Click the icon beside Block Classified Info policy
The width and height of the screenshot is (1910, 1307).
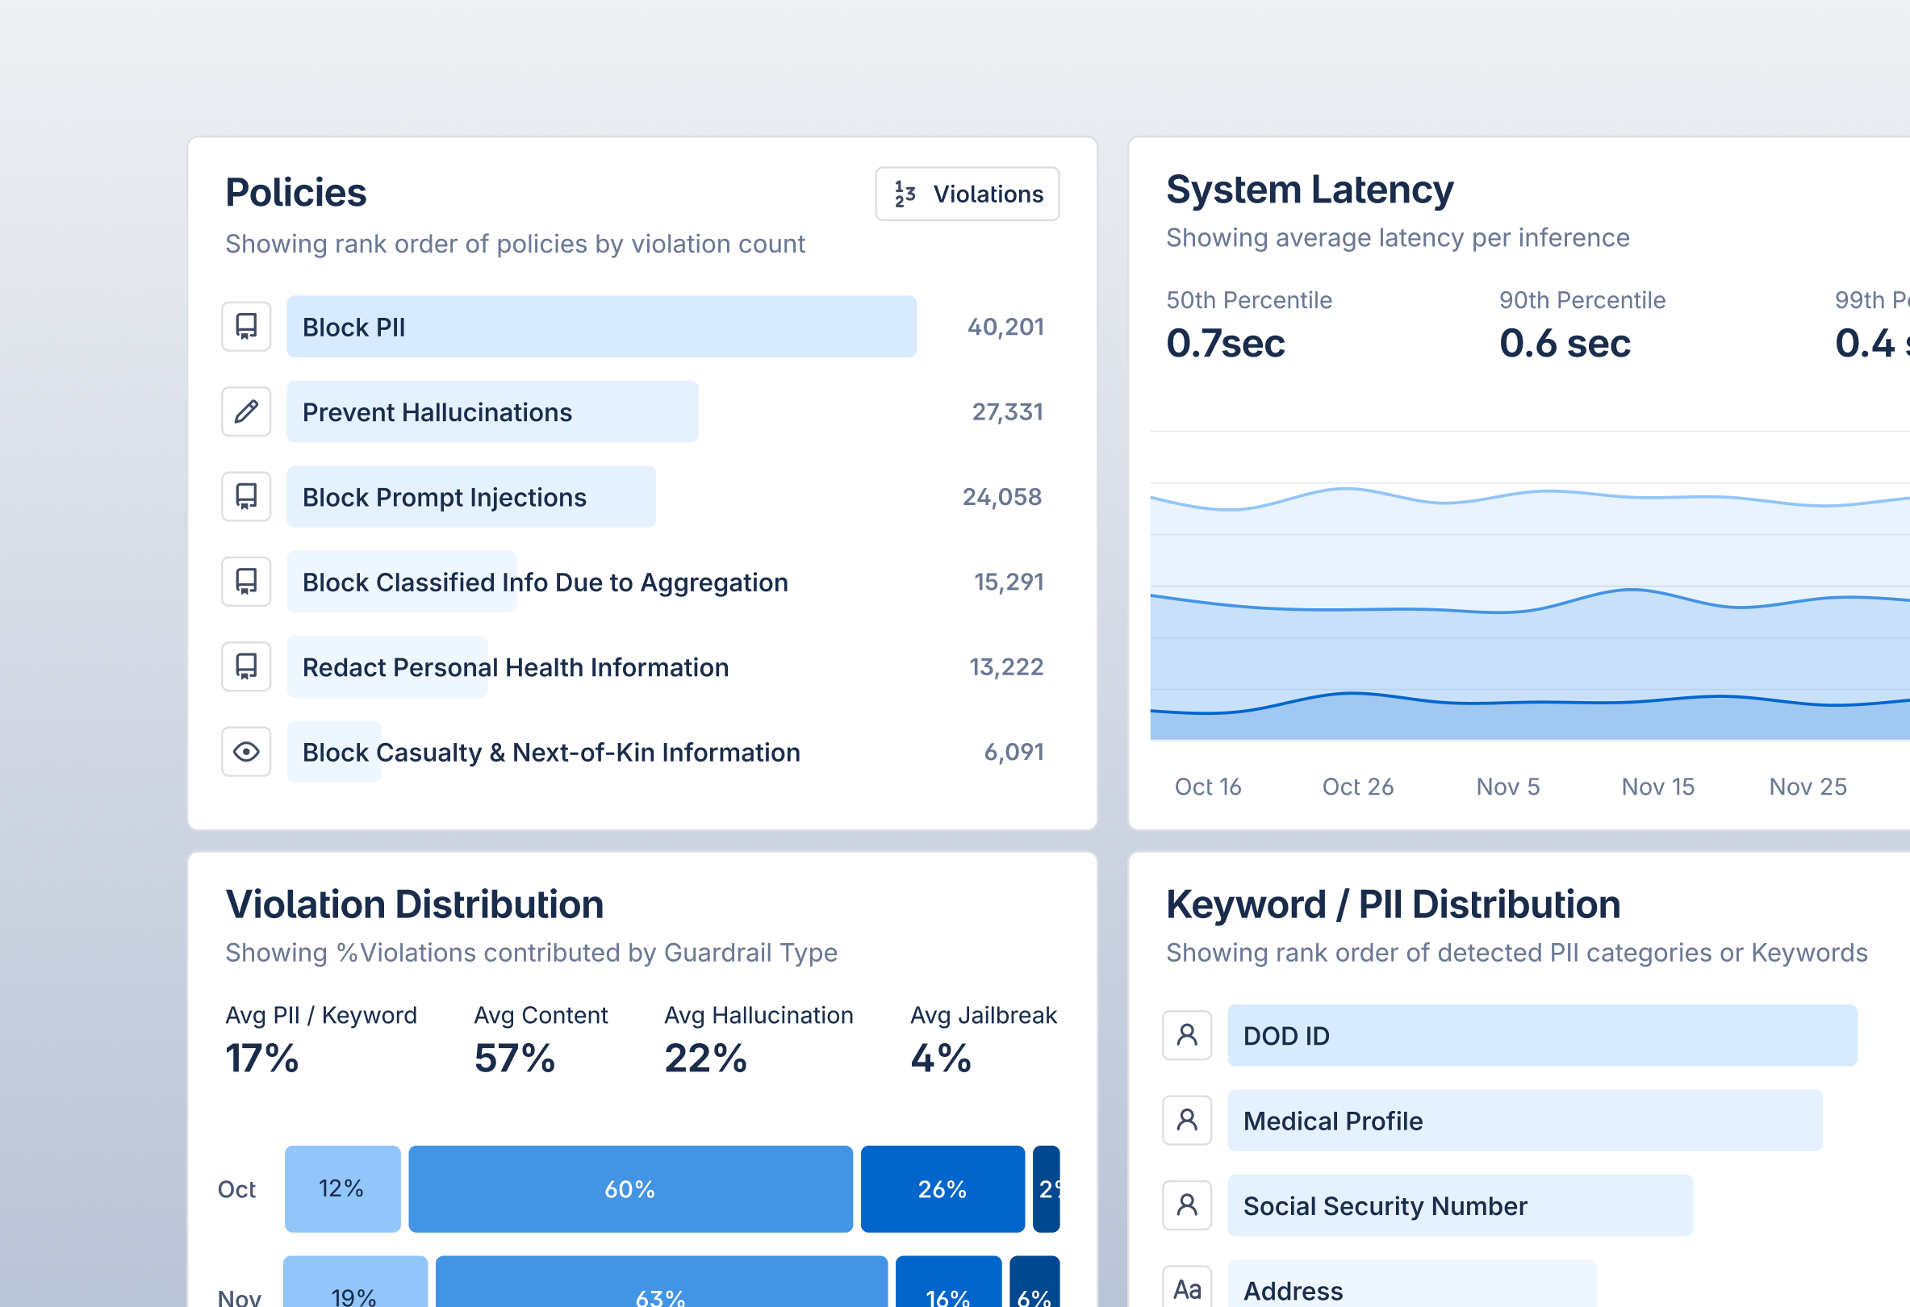[x=246, y=582]
